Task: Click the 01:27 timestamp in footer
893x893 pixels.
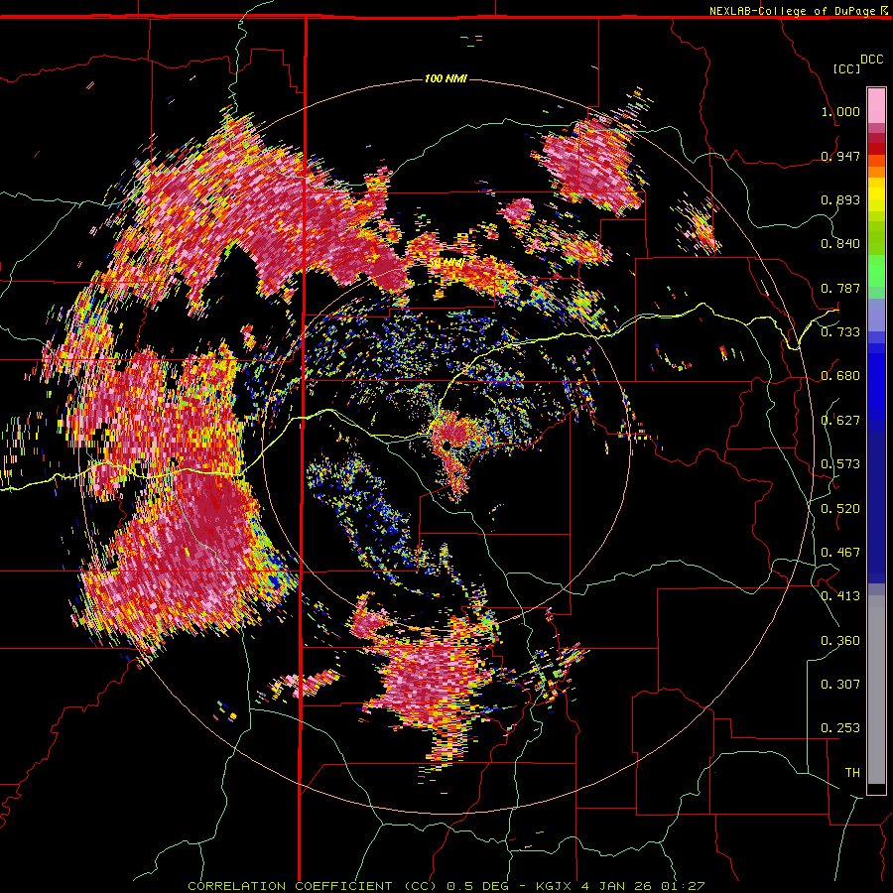Action: [683, 886]
